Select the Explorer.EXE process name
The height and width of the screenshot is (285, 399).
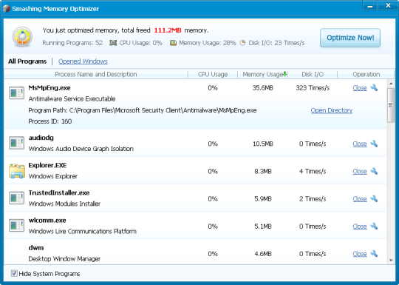coord(47,165)
